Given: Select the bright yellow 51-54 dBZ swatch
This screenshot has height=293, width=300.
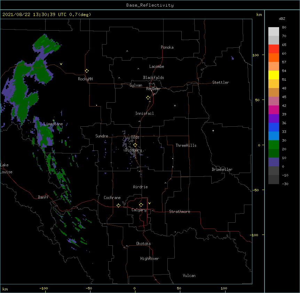Looking at the screenshot, I should tap(274, 75).
